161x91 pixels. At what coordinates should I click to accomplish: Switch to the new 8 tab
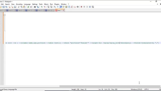pyautogui.click(x=11, y=10)
